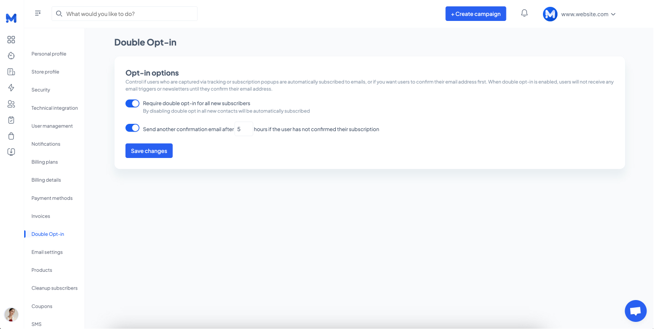Disable require double opt-in toggle
The height and width of the screenshot is (336, 657).
coord(132,103)
